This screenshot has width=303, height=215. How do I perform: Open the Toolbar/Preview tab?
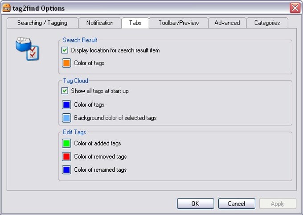pyautogui.click(x=179, y=23)
